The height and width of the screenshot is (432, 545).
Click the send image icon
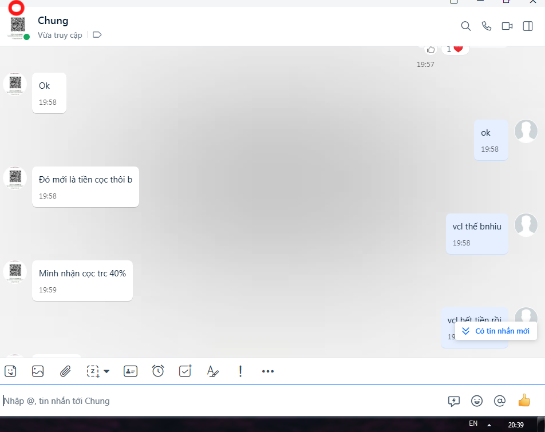(x=38, y=371)
